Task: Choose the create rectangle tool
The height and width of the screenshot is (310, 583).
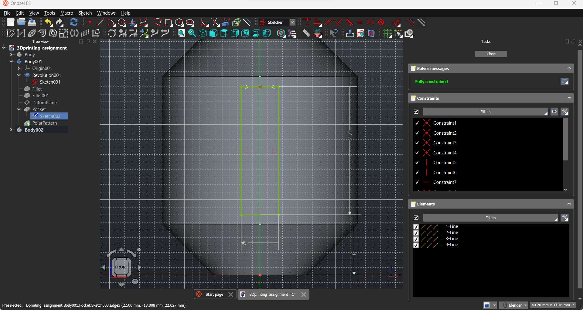Action: (169, 22)
